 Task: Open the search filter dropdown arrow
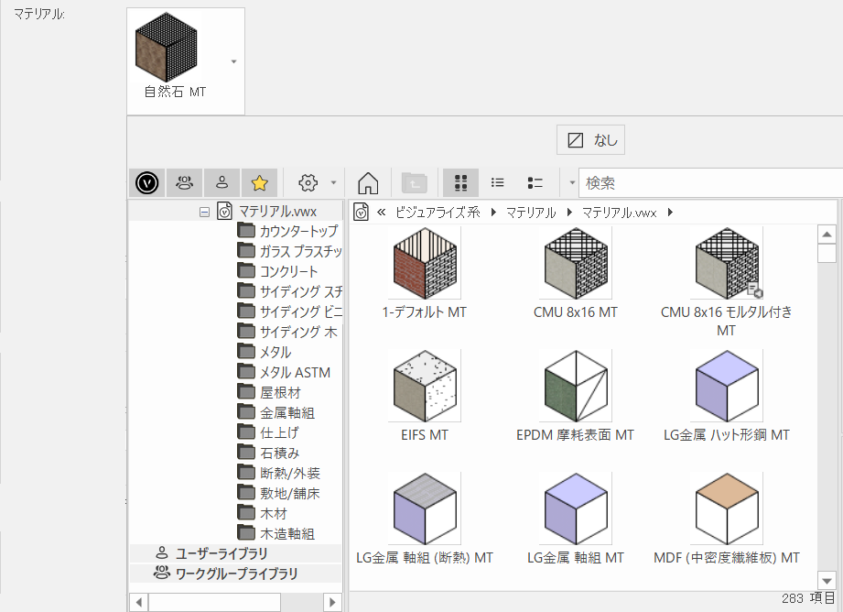(572, 182)
